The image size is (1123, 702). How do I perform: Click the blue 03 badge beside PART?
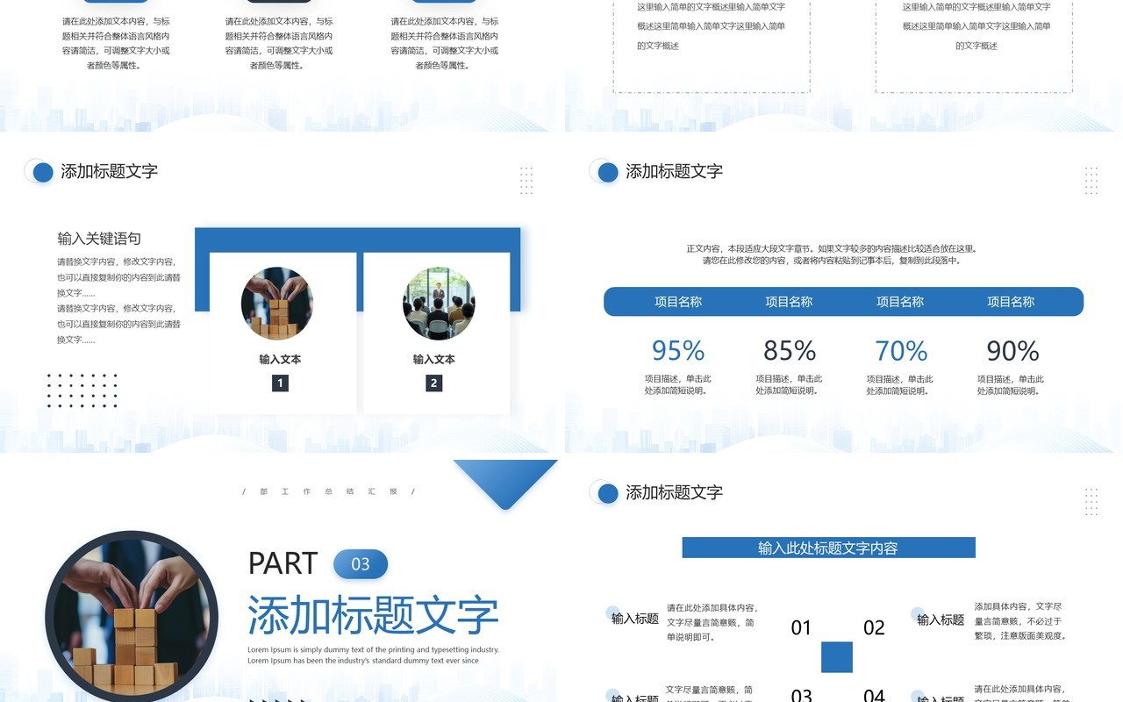[361, 564]
